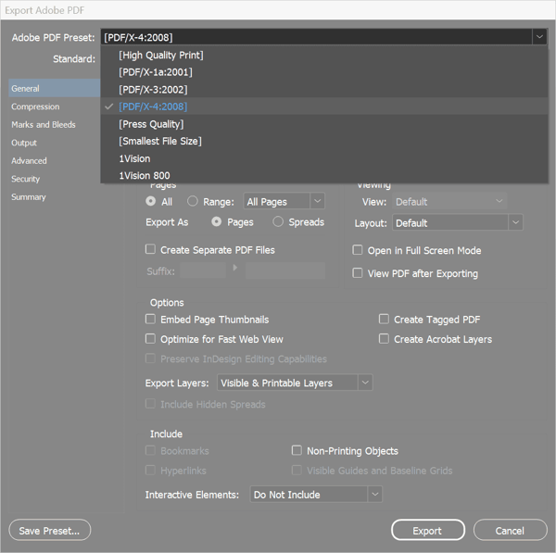This screenshot has width=556, height=553.
Task: Enable View PDF after Exporting
Action: pyautogui.click(x=358, y=273)
